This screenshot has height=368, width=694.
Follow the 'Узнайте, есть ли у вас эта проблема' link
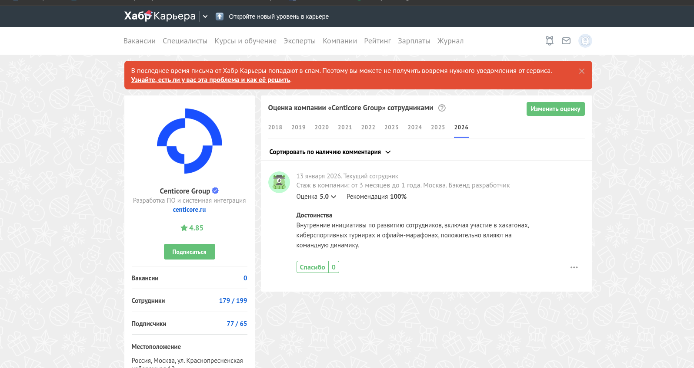point(210,80)
